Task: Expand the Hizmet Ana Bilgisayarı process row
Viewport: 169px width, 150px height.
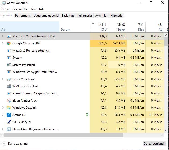Action: (3, 129)
